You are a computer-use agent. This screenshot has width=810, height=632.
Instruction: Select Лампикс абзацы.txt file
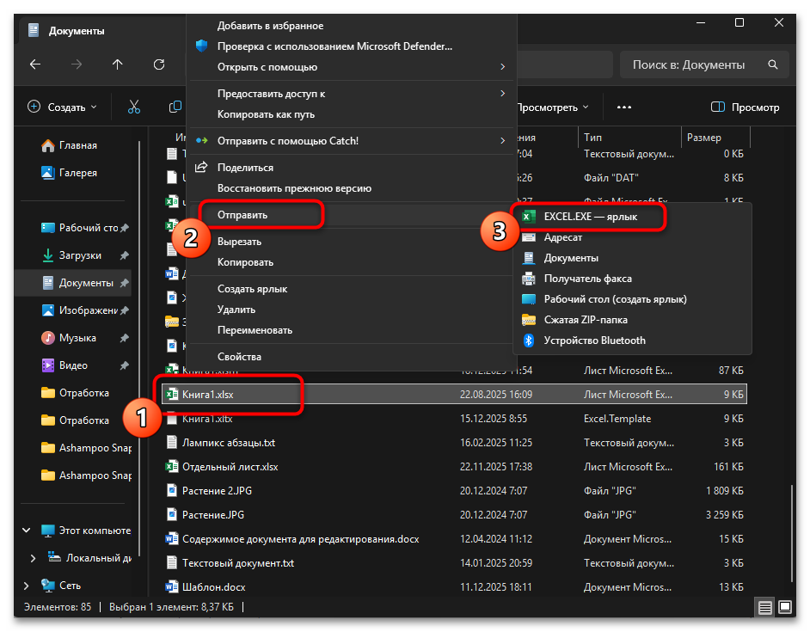click(x=454, y=443)
